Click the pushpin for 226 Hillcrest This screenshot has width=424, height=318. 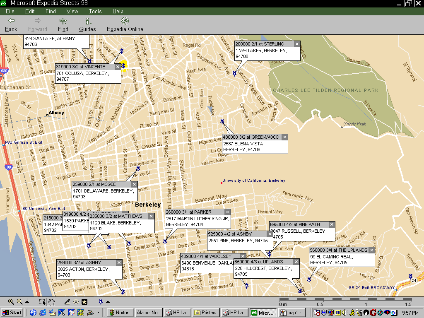point(300,291)
